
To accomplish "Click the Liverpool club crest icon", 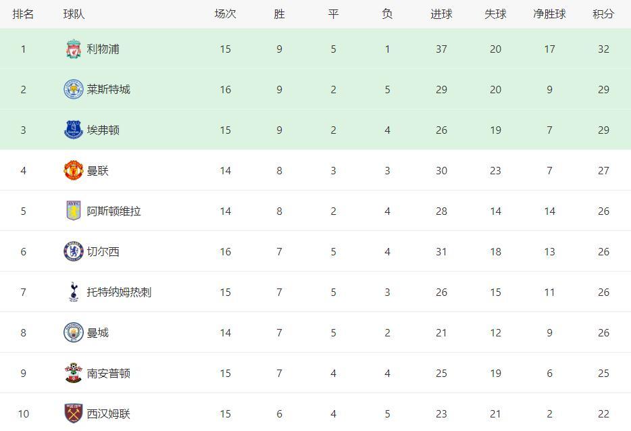I will point(74,49).
